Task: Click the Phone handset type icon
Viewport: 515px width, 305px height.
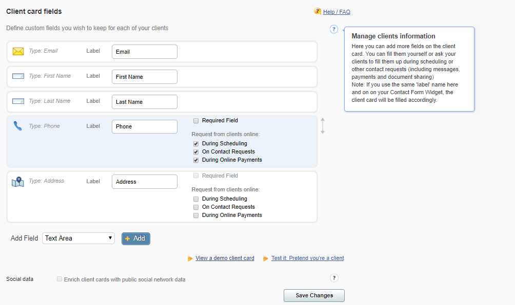Action: [18, 126]
